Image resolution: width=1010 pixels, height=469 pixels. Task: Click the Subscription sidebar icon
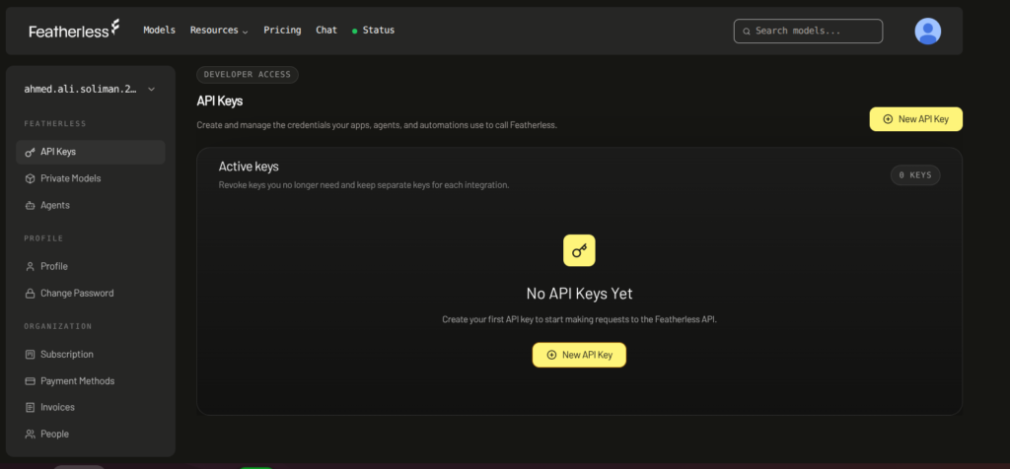tap(30, 355)
